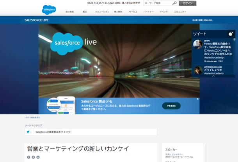The image size is (238, 162).
Task: Open the 製品 navigation menu
Action: click(x=85, y=12)
